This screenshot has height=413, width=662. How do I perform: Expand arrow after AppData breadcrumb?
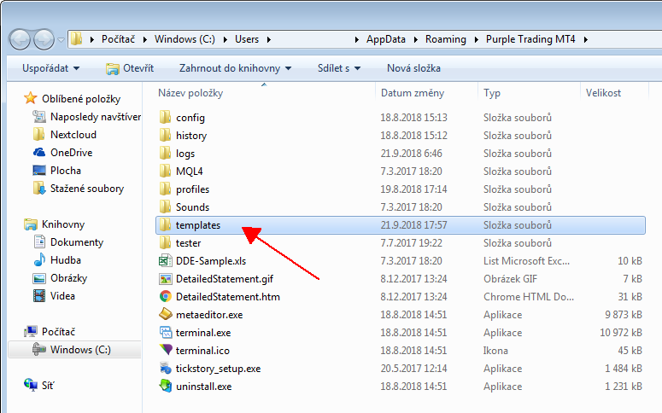[x=415, y=39]
